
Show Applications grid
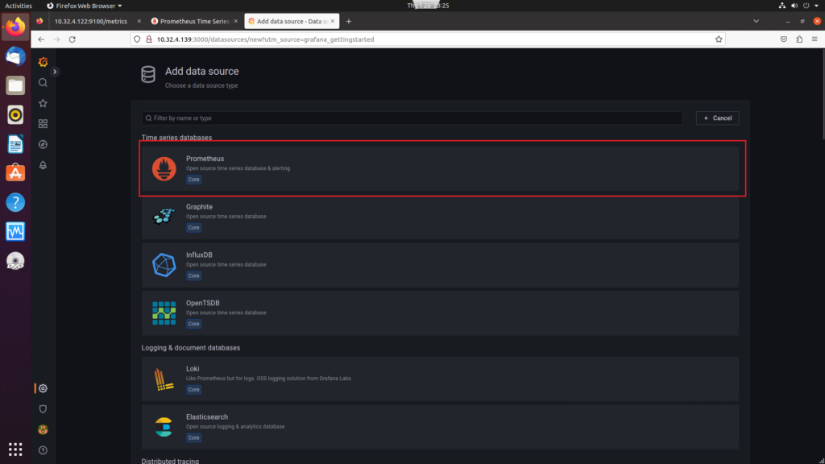coord(15,449)
